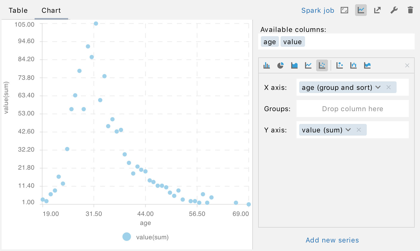The image size is (420, 251).
Task: Select the bar chart type icon
Action: 267,65
